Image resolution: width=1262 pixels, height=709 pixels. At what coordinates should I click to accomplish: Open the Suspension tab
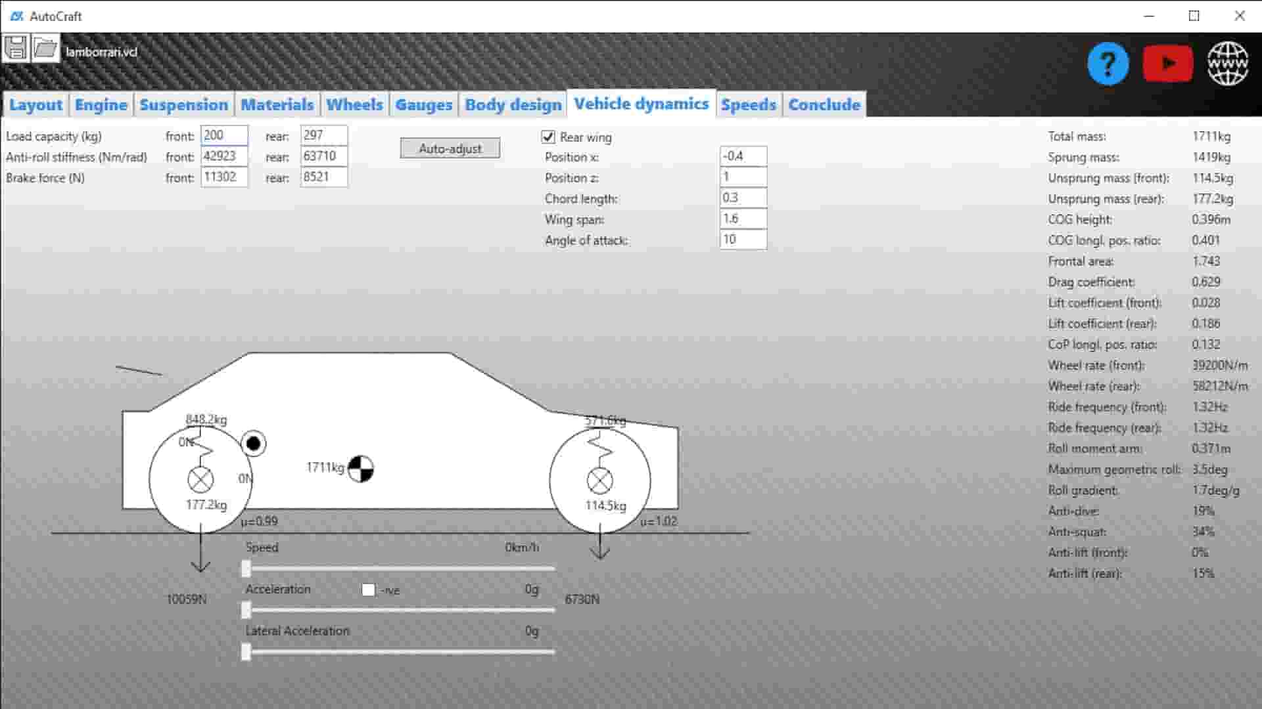coord(184,104)
